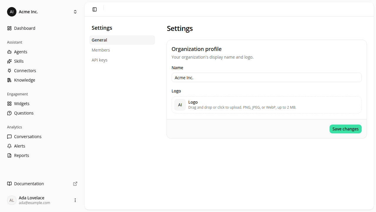Go to Agents in sidebar
376x212 pixels.
[42, 52]
